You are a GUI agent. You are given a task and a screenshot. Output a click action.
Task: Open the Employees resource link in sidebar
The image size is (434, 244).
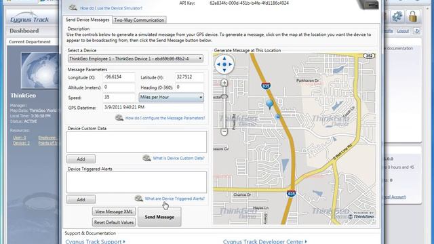(47, 138)
